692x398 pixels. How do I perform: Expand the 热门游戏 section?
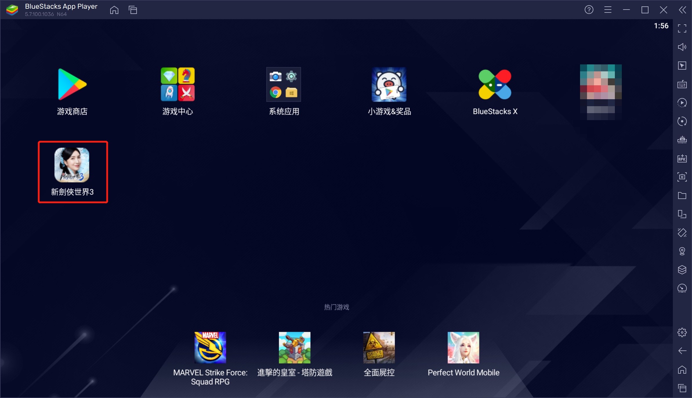pos(336,306)
